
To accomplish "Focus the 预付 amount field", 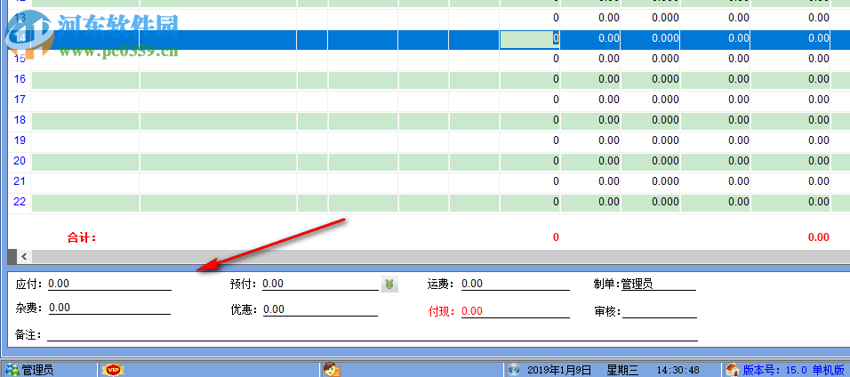I will click(x=320, y=284).
